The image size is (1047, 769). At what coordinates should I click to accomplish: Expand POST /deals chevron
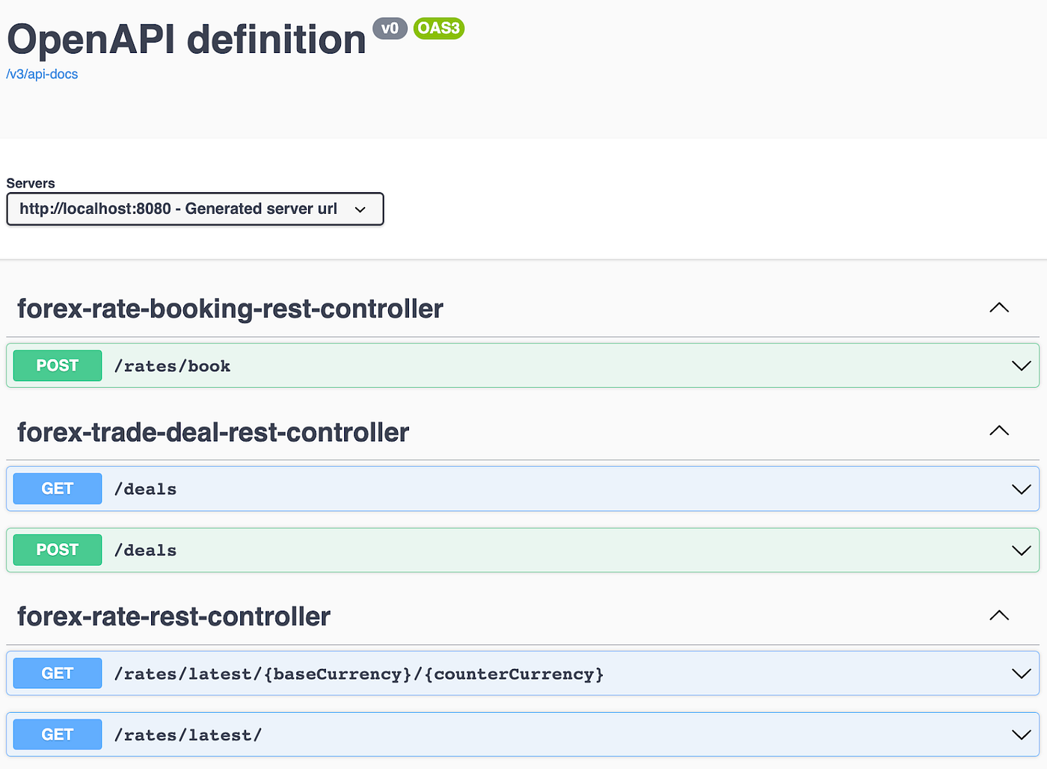point(1021,550)
